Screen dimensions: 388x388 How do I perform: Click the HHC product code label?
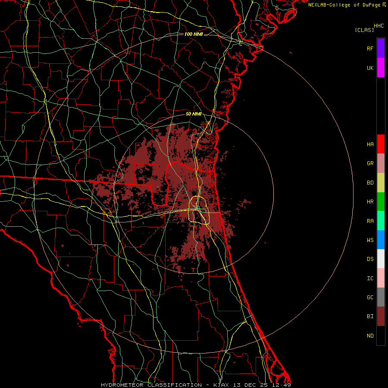(379, 26)
